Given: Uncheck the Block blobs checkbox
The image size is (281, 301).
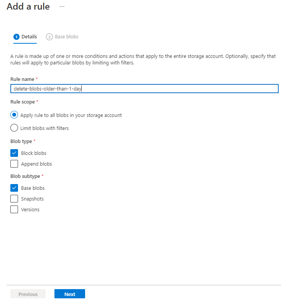Looking at the screenshot, I should coord(14,153).
